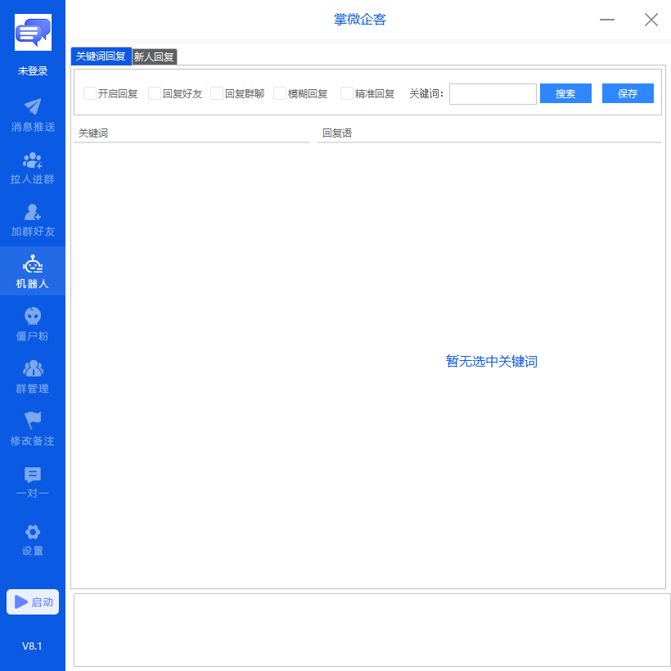Image resolution: width=671 pixels, height=671 pixels.
Task: Toggle the 回复好友 checkbox
Action: coord(155,93)
